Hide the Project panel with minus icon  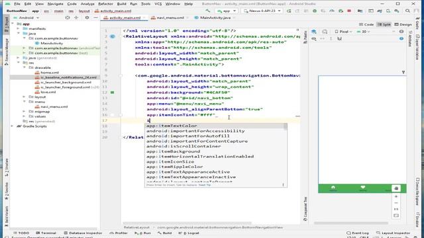[95, 18]
